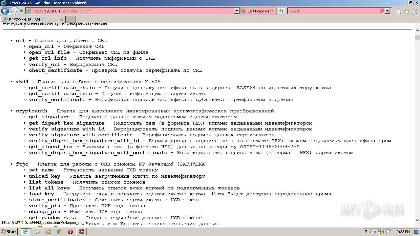
Task: Open the WinRAR taskbar icon
Action: click(82, 232)
